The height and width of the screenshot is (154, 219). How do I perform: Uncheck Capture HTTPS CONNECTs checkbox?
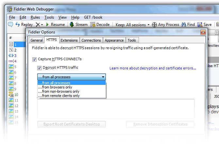click(x=34, y=59)
